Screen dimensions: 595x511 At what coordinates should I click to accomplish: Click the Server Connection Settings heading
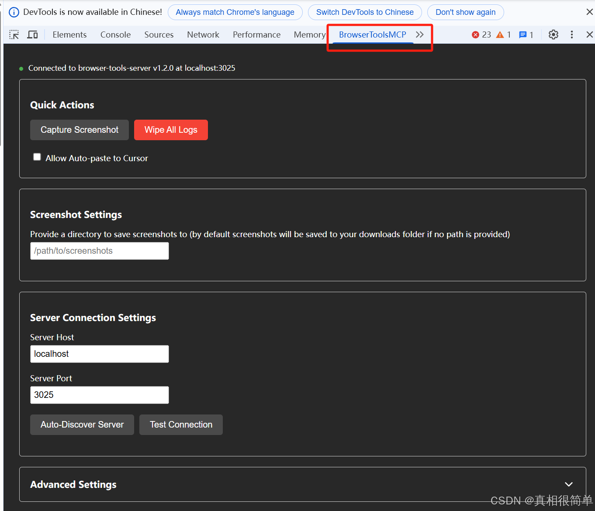[x=93, y=318]
